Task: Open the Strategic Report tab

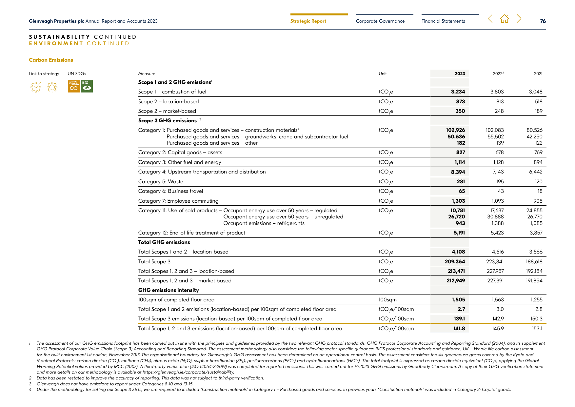Action: coord(308,21)
